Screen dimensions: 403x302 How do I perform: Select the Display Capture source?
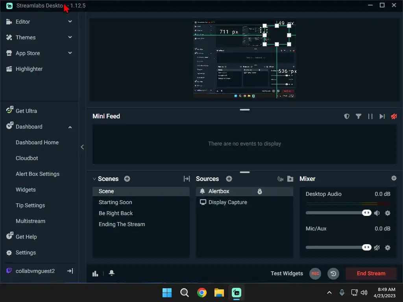pyautogui.click(x=244, y=203)
